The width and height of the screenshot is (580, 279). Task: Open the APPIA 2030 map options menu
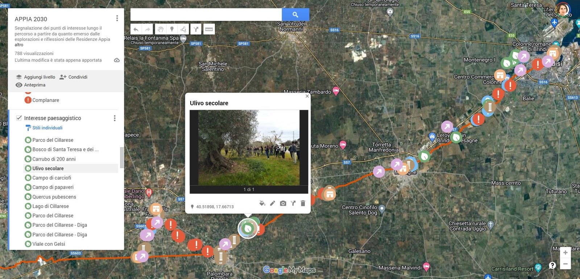click(x=117, y=18)
